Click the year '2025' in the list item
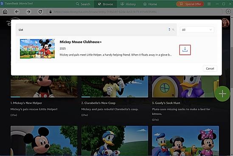 [x=62, y=48]
